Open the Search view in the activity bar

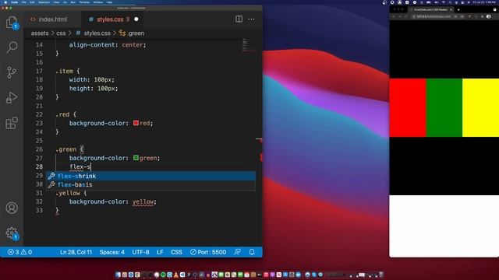(12, 47)
